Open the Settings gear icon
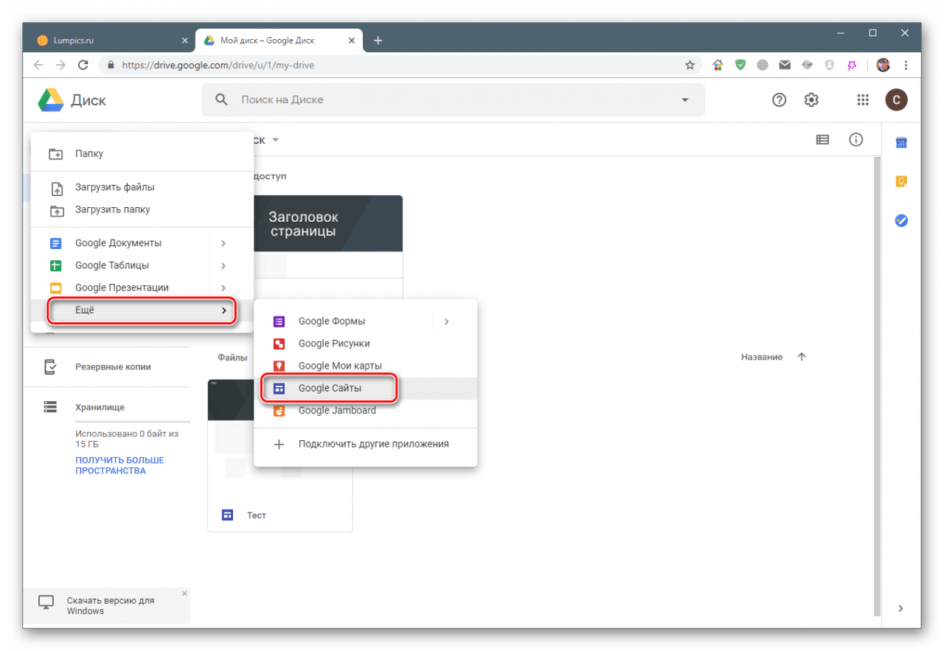The width and height of the screenshot is (944, 651). [x=811, y=100]
